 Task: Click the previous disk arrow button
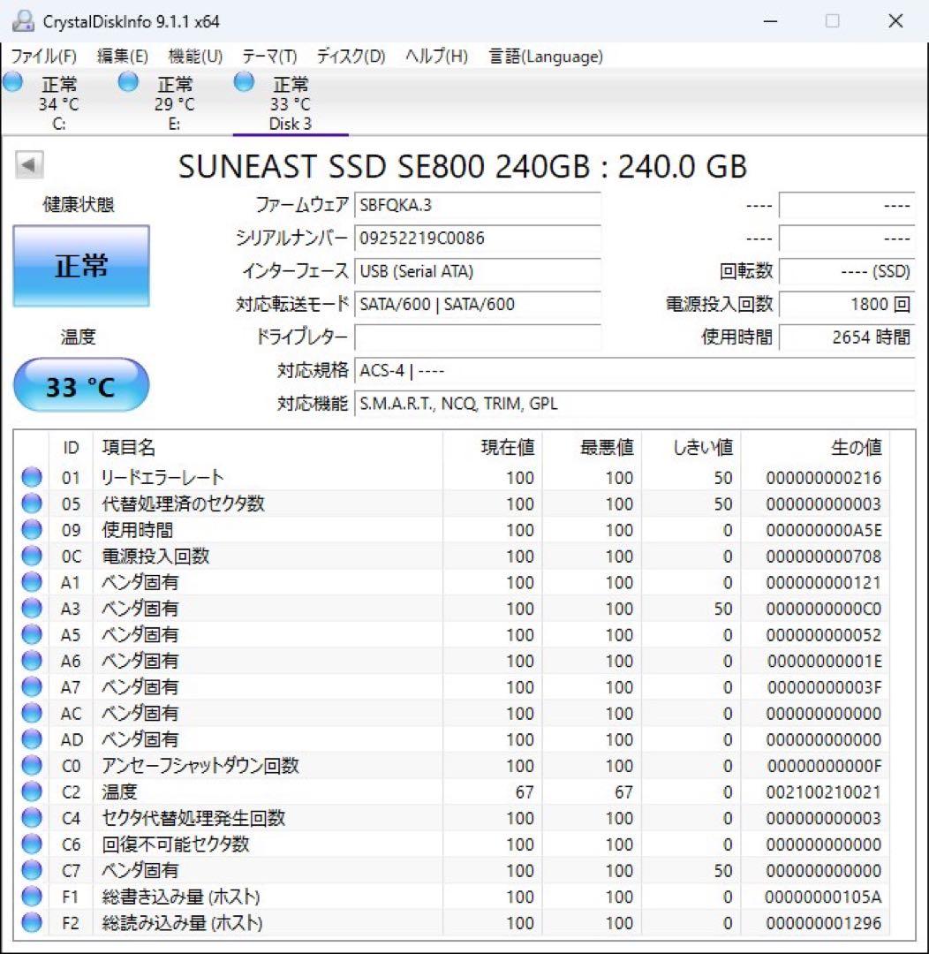coord(29,165)
